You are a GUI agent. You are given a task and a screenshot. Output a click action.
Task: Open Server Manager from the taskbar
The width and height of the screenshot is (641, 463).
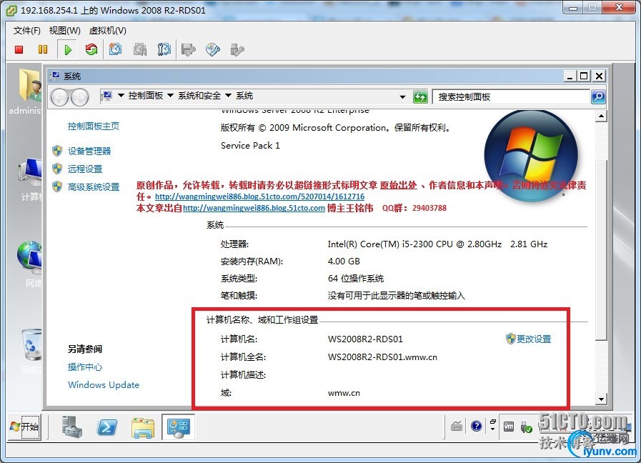pyautogui.click(x=72, y=427)
